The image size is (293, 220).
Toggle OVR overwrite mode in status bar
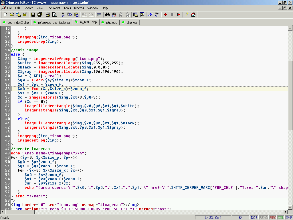click(289, 218)
